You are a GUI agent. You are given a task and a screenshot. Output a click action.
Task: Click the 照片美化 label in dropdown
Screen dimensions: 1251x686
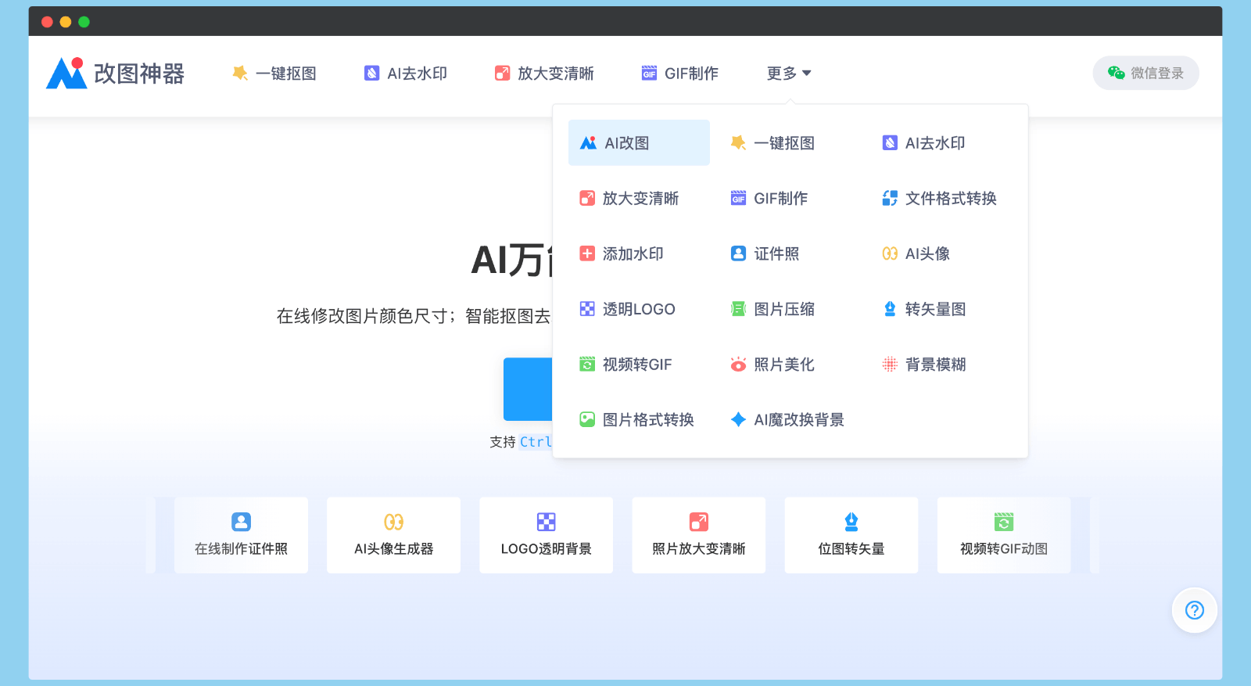[x=784, y=365]
